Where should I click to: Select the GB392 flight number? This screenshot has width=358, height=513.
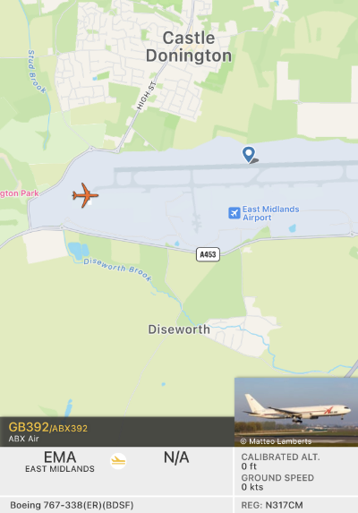pos(29,427)
